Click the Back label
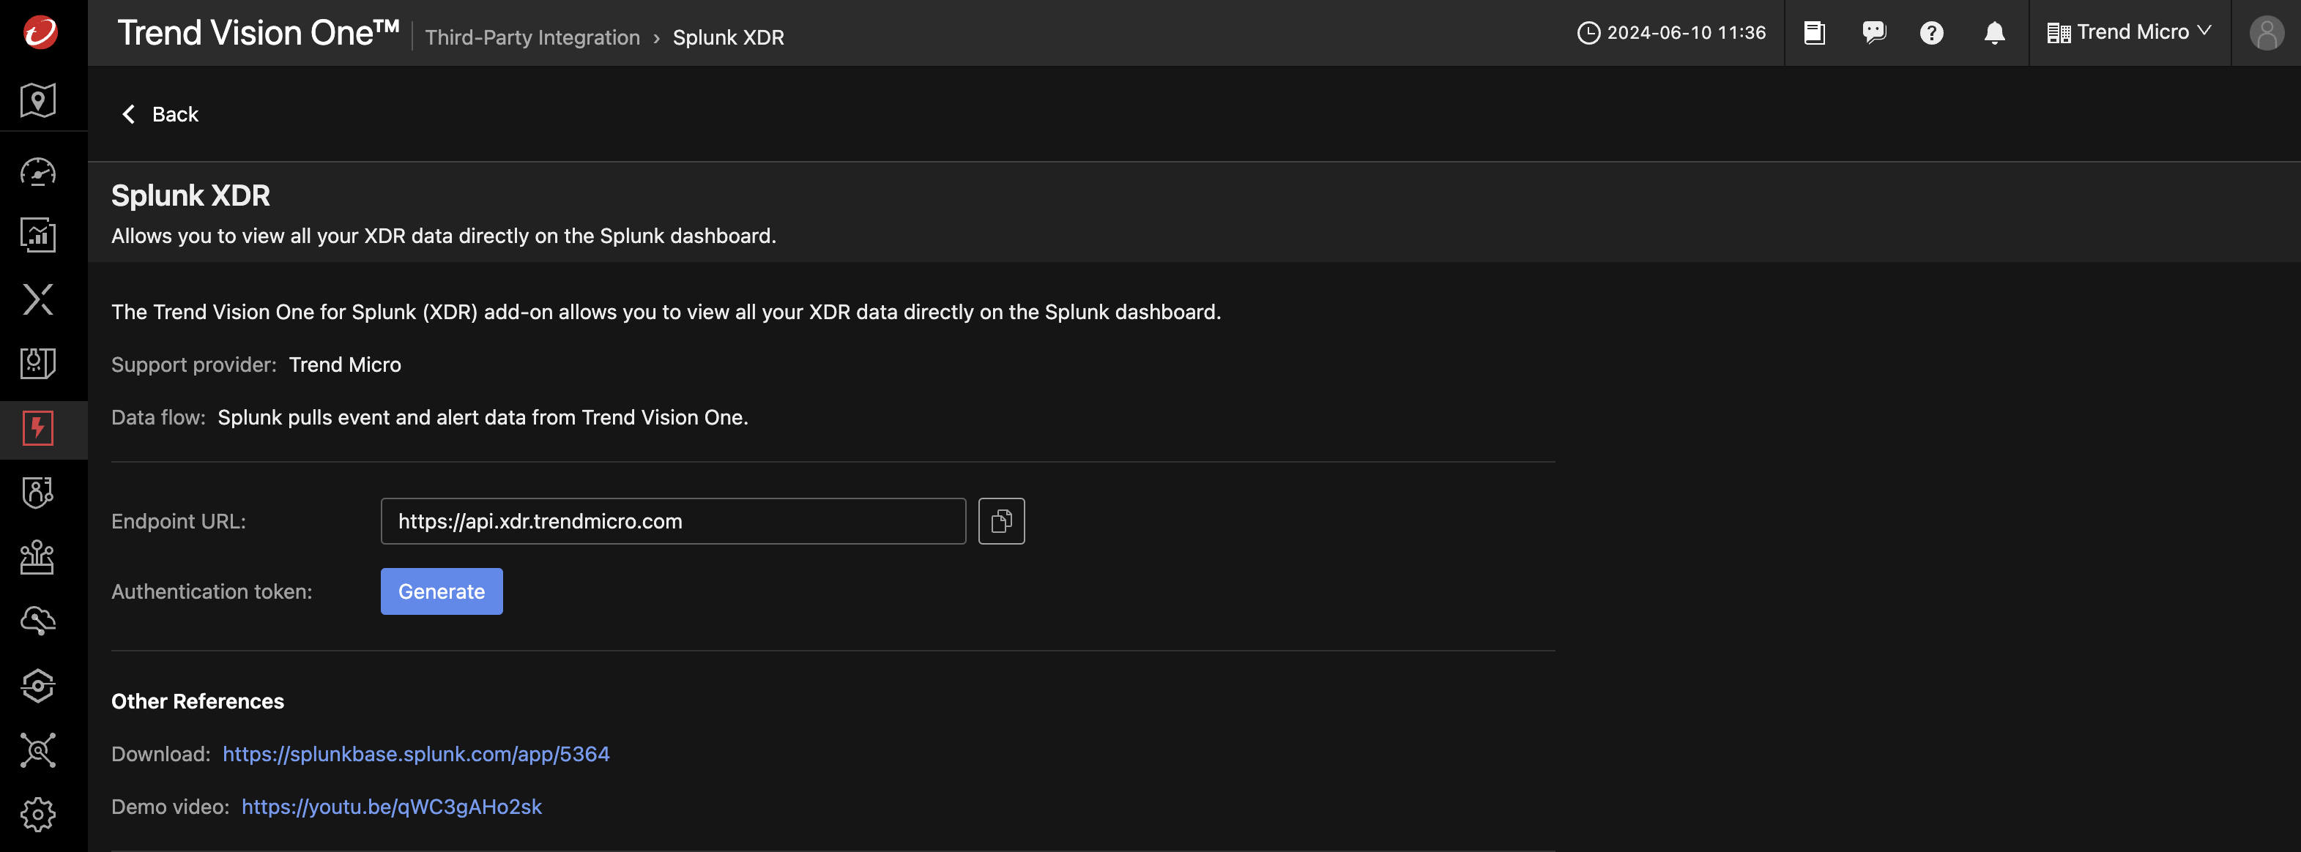The height and width of the screenshot is (852, 2301). coord(175,114)
